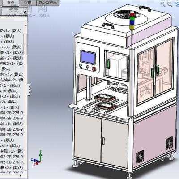The height and width of the screenshot is (179, 179).
Task: Select tree row ending 2<1> (默认)
Action: point(10,85)
